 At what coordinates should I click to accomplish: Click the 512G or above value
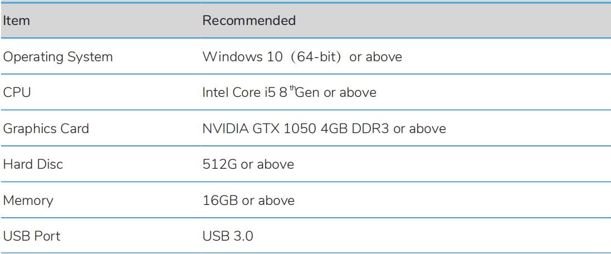[248, 164]
